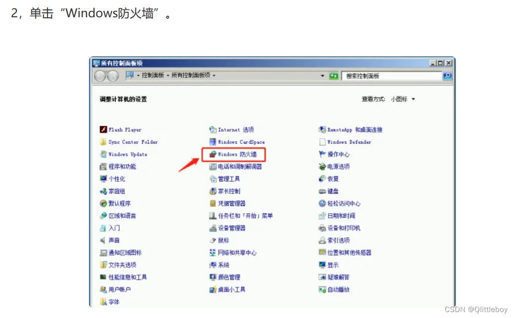Image resolution: width=515 pixels, height=318 pixels.
Task: Open the Flash Player icon
Action: 103,130
